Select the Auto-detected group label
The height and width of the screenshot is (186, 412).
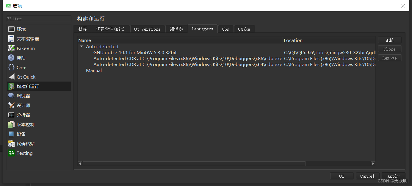coord(102,46)
